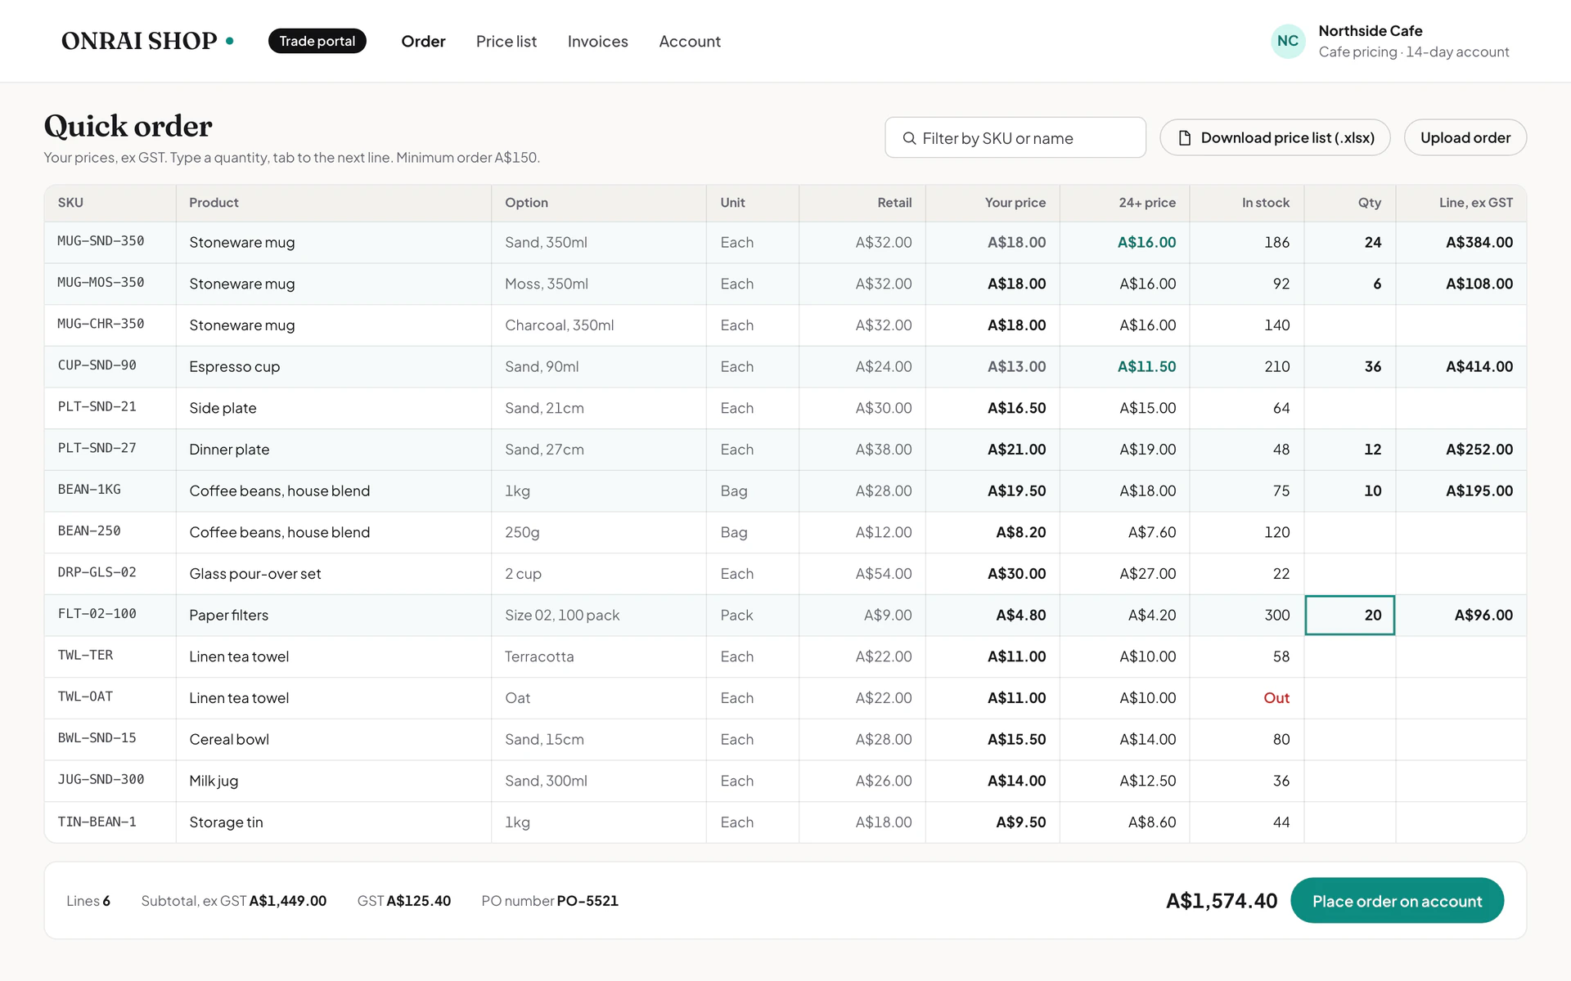Click the red Out stock status for TWL-OAT

1276,698
